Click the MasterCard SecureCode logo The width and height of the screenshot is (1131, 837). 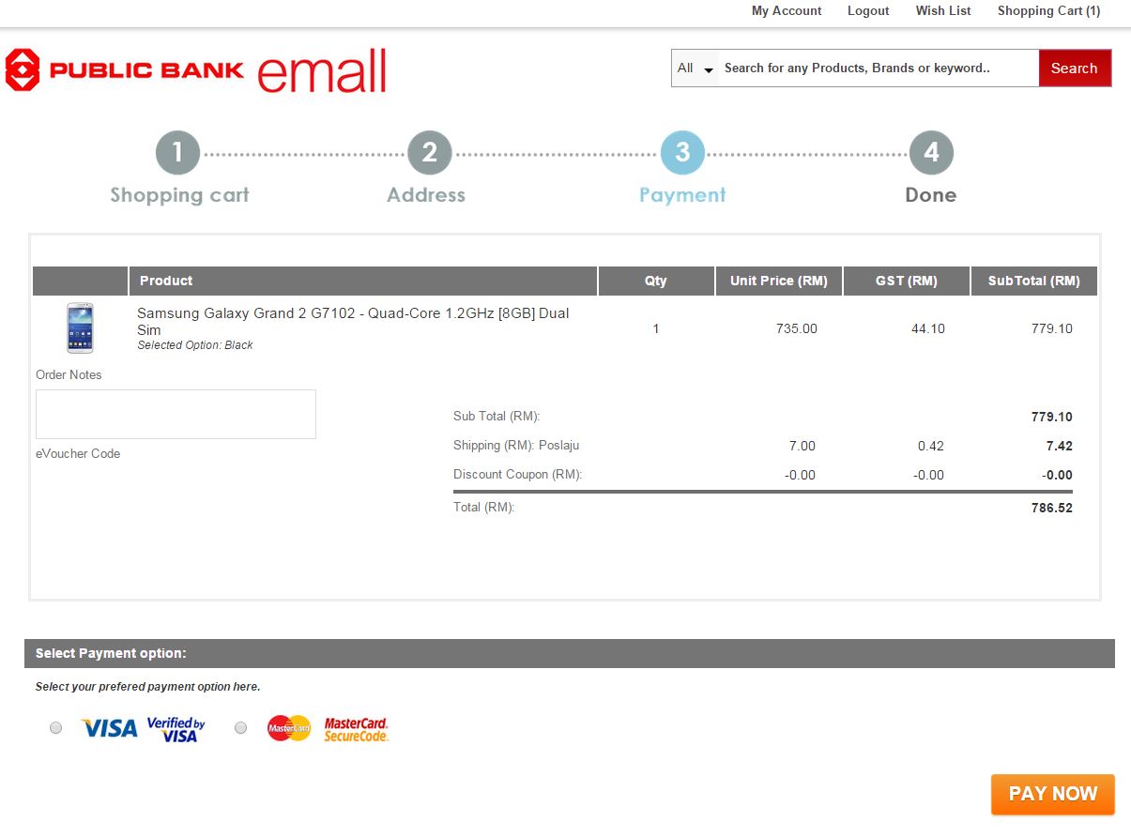click(356, 729)
